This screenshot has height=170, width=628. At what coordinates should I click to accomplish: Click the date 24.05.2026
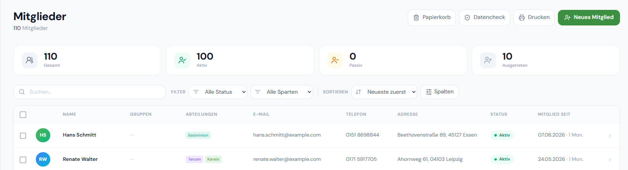pos(551,159)
